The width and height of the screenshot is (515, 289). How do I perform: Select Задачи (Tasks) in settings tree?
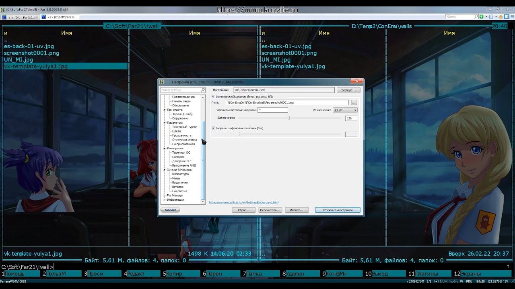click(x=182, y=114)
